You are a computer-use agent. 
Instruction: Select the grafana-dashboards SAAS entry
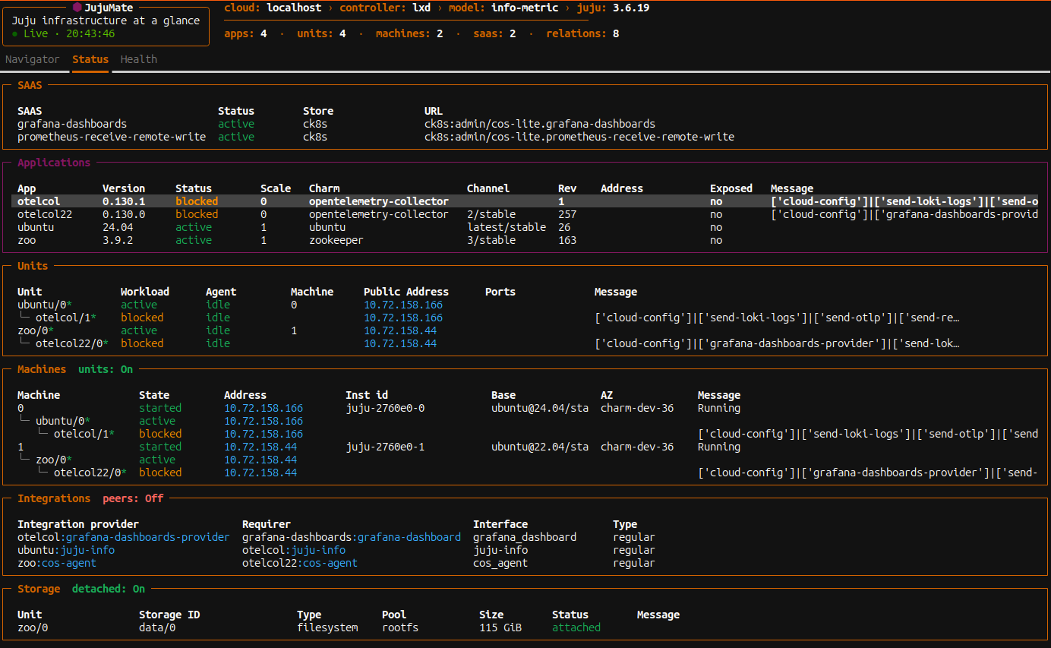[72, 124]
